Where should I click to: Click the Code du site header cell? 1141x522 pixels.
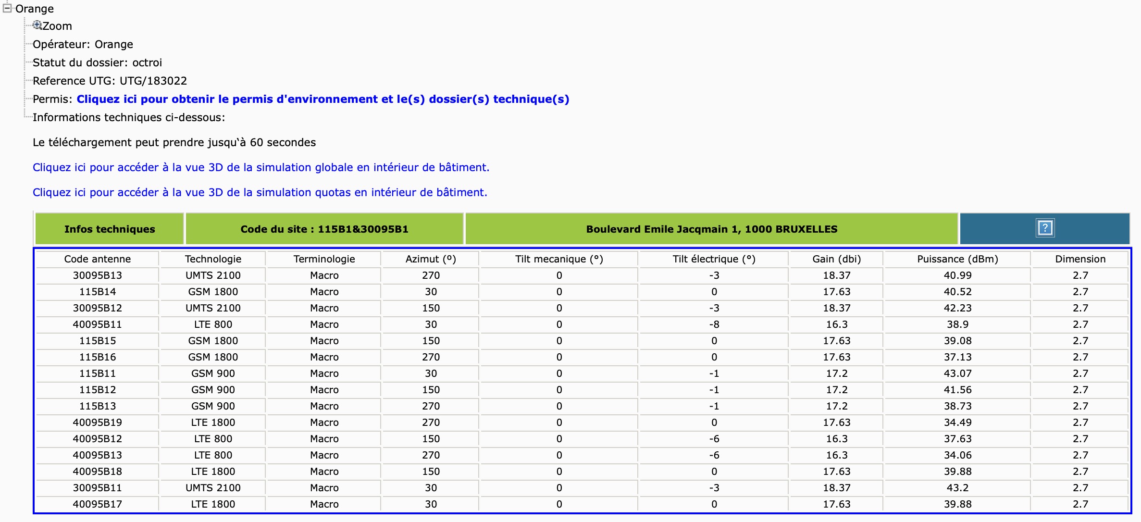coord(324,229)
